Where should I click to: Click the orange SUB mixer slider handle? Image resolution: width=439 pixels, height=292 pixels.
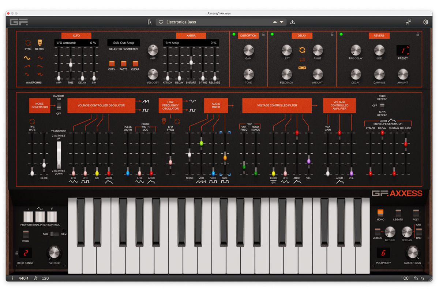[225, 158]
